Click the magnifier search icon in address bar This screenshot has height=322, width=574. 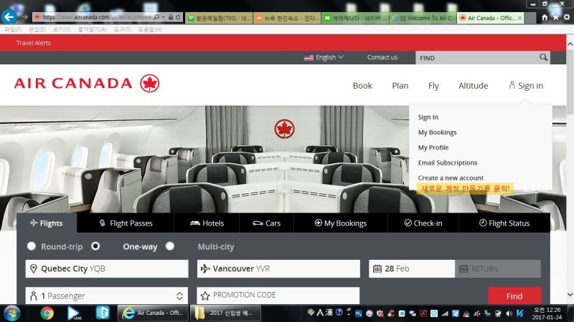[156, 17]
